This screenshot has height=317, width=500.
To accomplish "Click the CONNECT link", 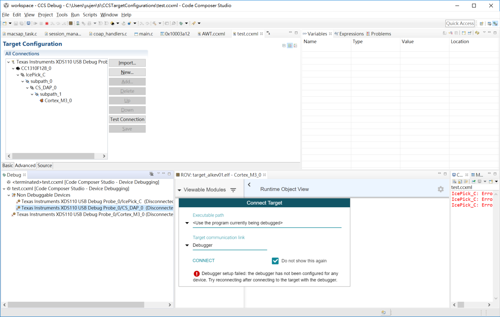I will click(203, 260).
